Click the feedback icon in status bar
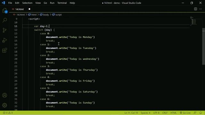 pos(195,113)
